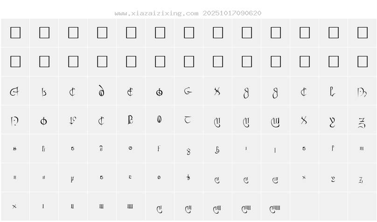Click the uppercase D glyph
The width and height of the screenshot is (377, 222).
click(x=101, y=91)
